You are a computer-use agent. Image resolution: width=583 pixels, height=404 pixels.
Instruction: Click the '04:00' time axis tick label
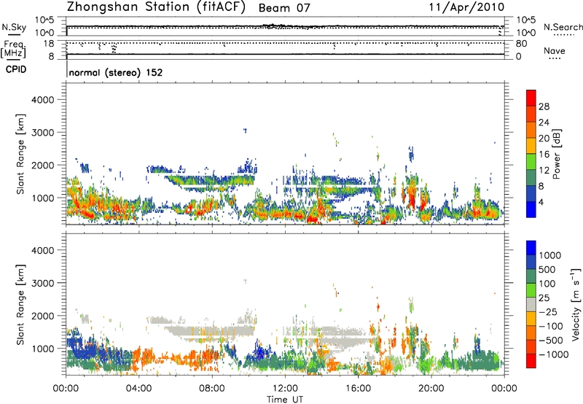click(x=138, y=389)
